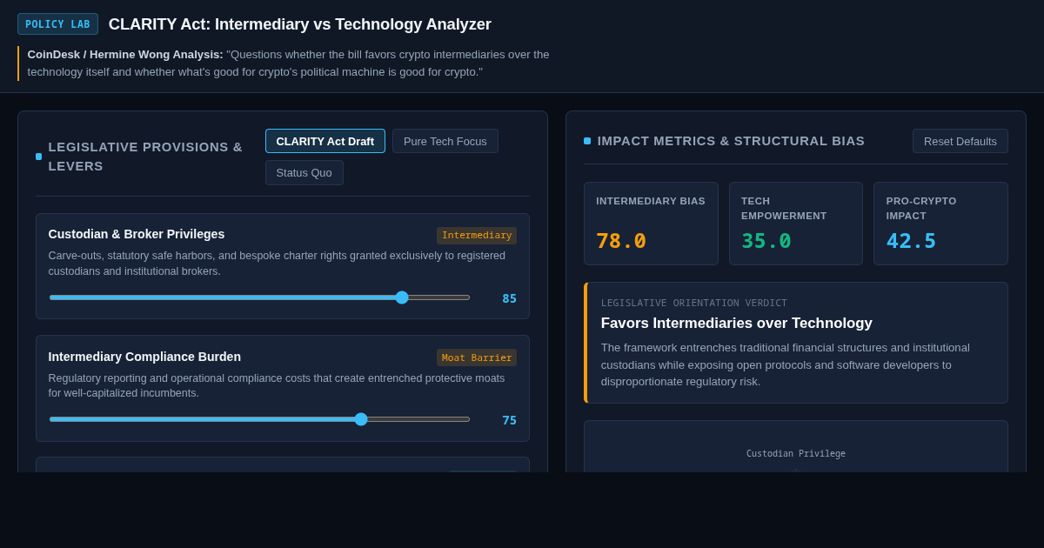Image resolution: width=1044 pixels, height=548 pixels.
Task: Click the CoinDesk / Hermine Wong Analysis quote
Action: point(289,63)
